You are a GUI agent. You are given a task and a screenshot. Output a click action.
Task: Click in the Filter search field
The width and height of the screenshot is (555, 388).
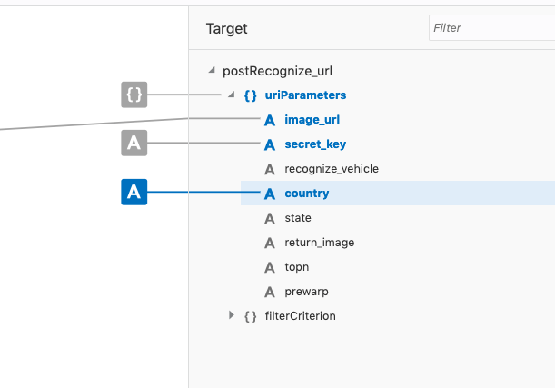(x=491, y=28)
